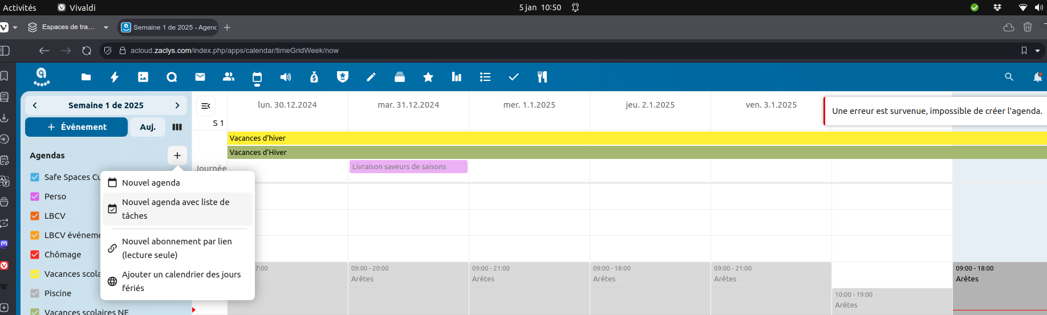Image resolution: width=1047 pixels, height=315 pixels.
Task: Open the Photos app icon
Action: coord(143,77)
